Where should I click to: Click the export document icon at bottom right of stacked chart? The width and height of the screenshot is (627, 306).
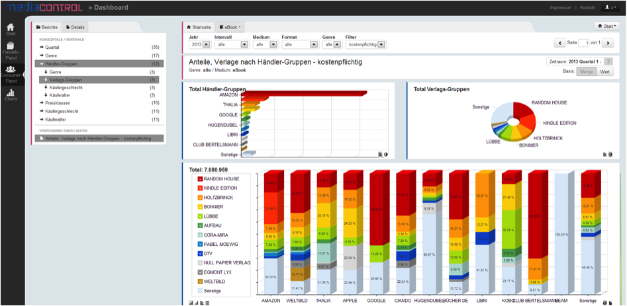610,303
